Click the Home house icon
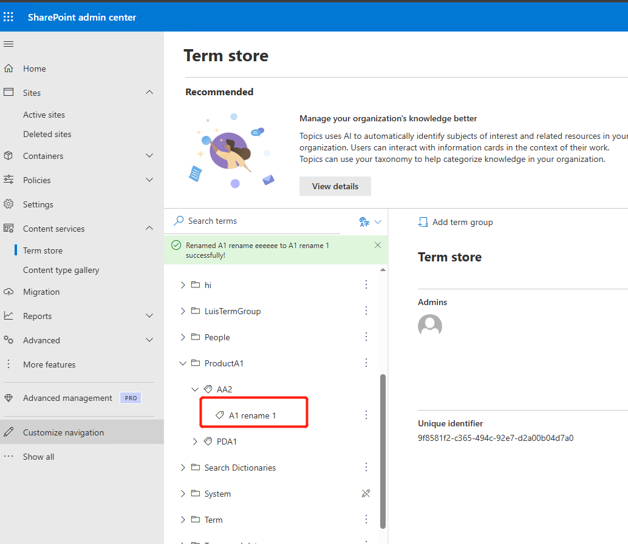Screen dimensions: 628x544 tap(9, 69)
